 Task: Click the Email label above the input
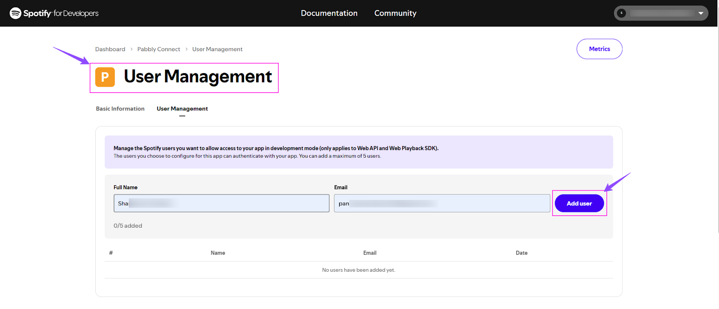coord(341,187)
